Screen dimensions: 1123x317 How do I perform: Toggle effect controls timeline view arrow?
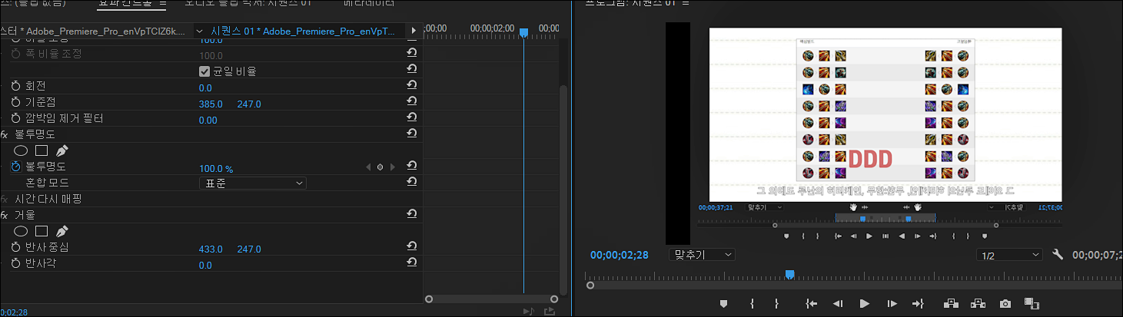click(414, 31)
